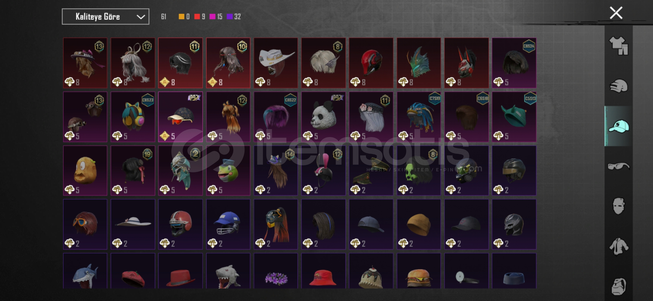Select the green frog head item

tap(228, 171)
